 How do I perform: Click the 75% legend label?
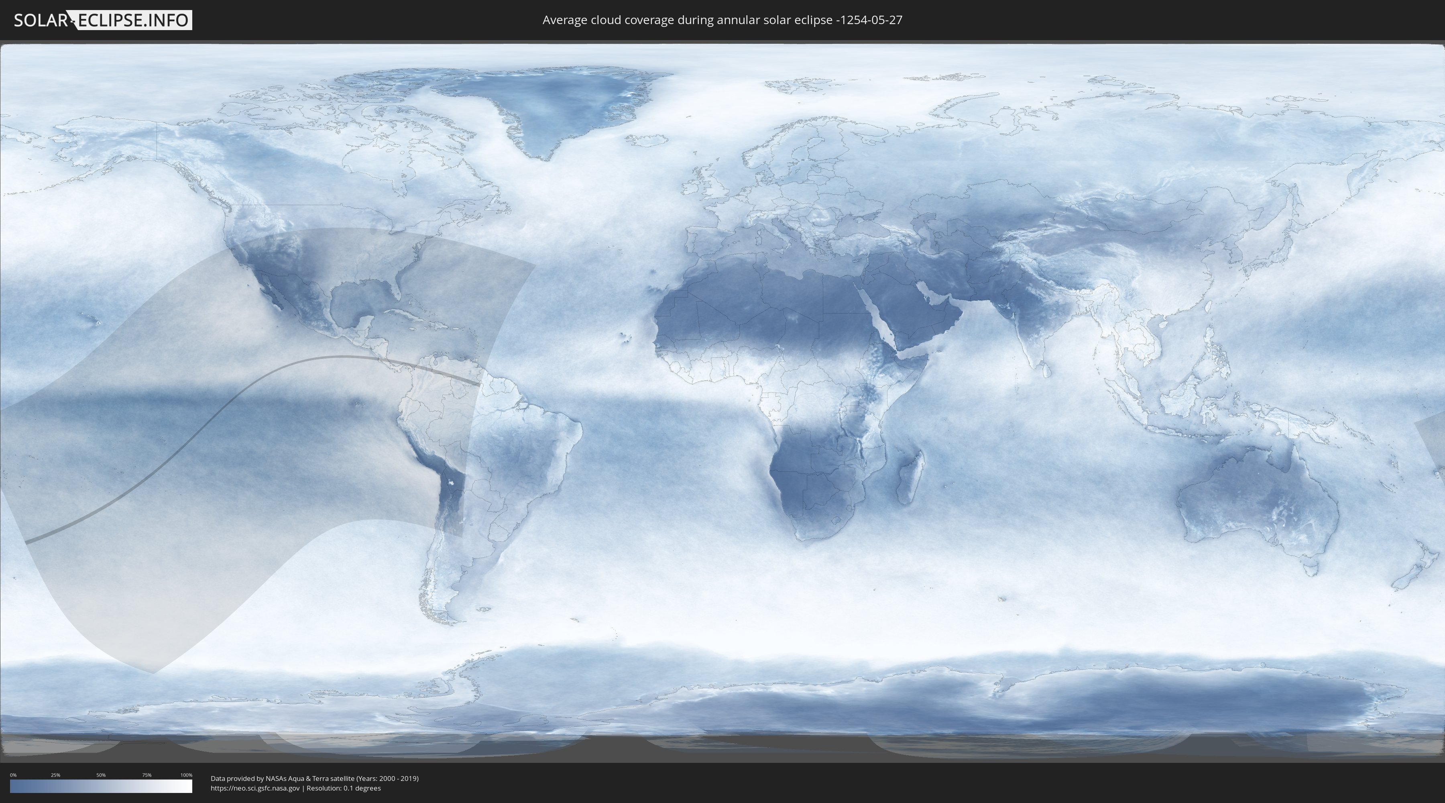click(x=147, y=775)
